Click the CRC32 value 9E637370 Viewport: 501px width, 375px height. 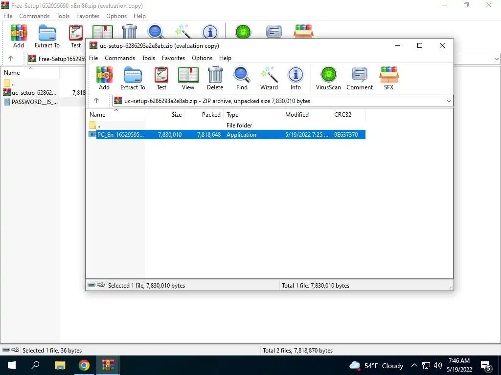[346, 135]
